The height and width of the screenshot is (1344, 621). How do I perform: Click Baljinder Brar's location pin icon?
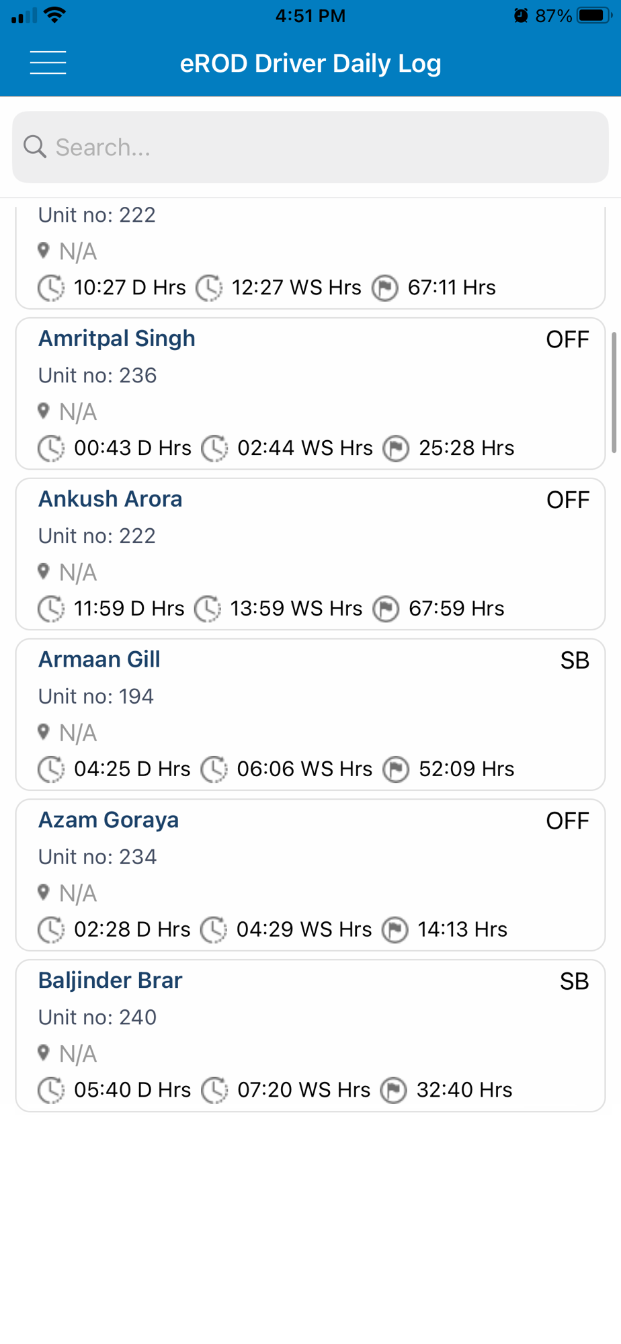click(44, 1052)
